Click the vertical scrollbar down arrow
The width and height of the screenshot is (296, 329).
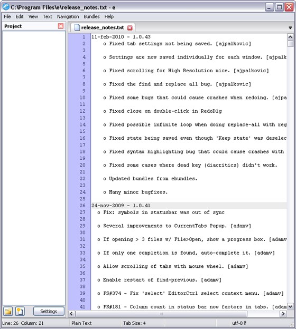290,306
